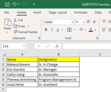111x92 pixels.
Task: Select cell Sr. Associate
Action: pyautogui.click(x=58, y=74)
